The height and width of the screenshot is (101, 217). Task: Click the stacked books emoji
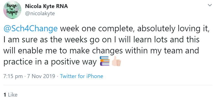click(x=105, y=61)
